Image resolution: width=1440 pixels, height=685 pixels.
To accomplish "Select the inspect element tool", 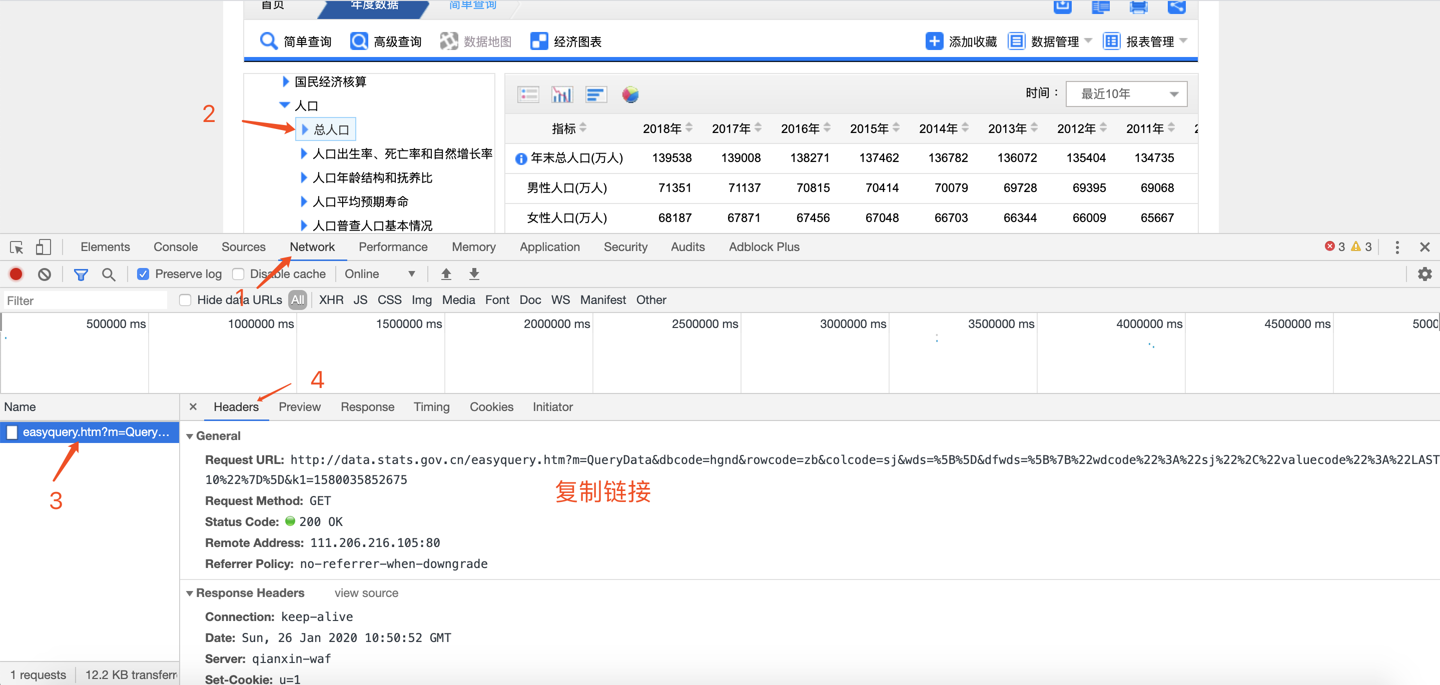I will point(16,246).
